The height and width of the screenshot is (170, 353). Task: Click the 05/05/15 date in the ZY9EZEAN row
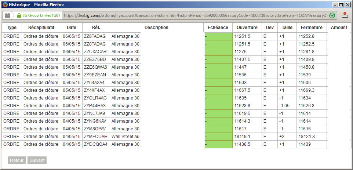point(72,75)
